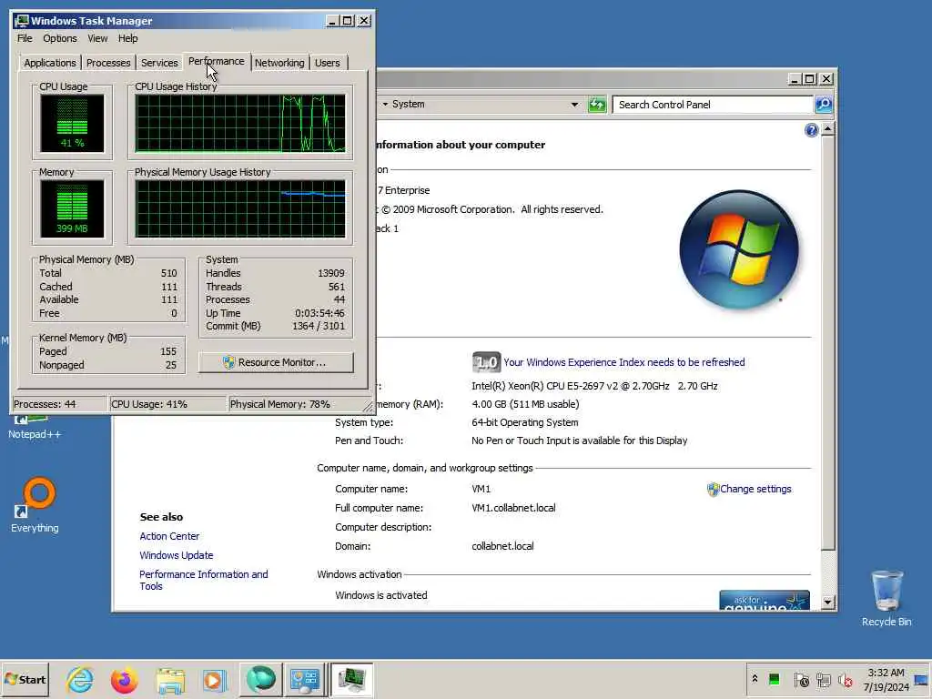Viewport: 932px width, 699px height.
Task: Show hidden system tray icons
Action: (x=755, y=679)
